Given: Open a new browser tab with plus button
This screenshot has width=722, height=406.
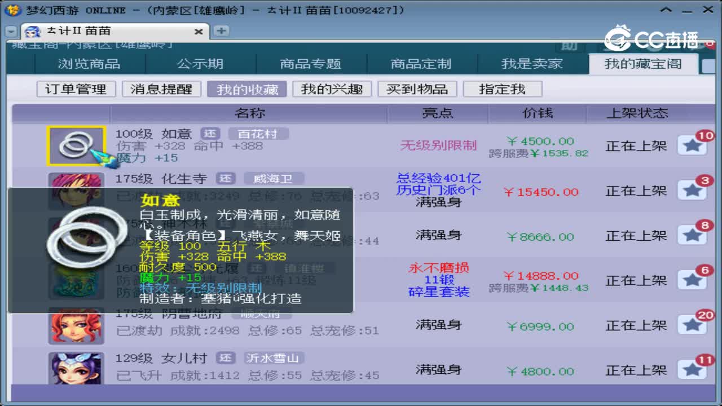Looking at the screenshot, I should pyautogui.click(x=221, y=30).
